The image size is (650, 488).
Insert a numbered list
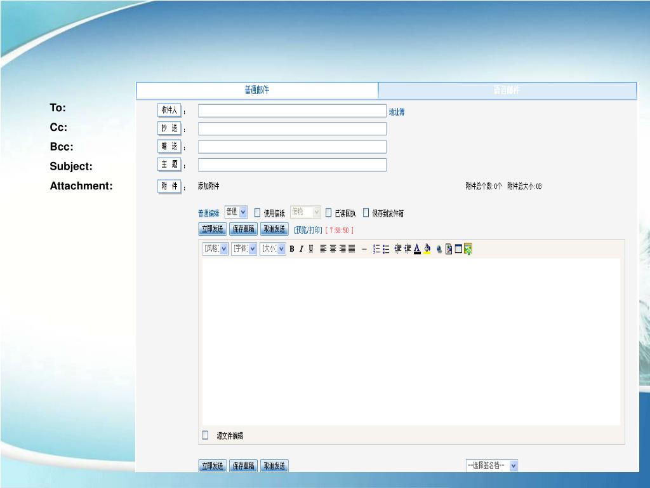point(376,249)
